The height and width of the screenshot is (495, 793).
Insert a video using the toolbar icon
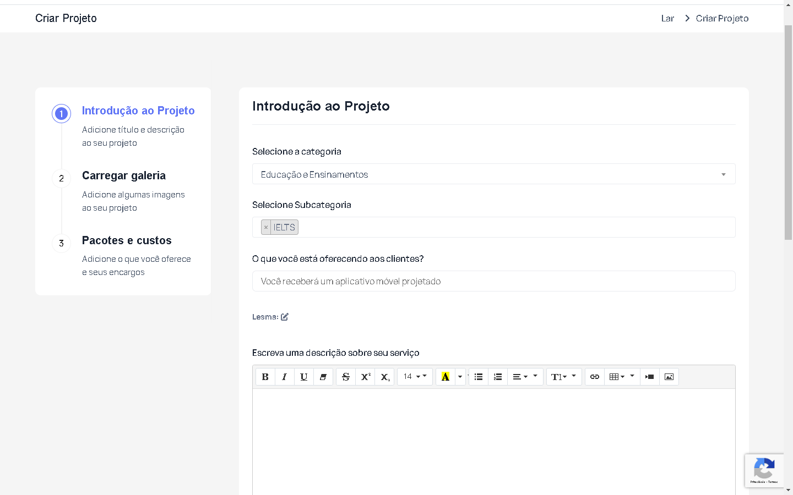pos(650,377)
